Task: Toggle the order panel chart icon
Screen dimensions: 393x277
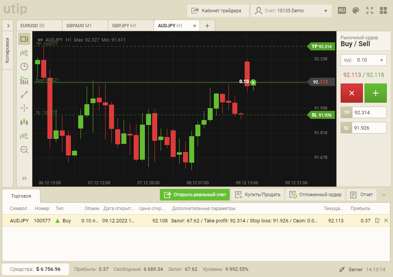Action: (24, 39)
